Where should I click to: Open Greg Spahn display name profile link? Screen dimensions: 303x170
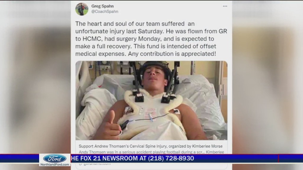tap(102, 6)
